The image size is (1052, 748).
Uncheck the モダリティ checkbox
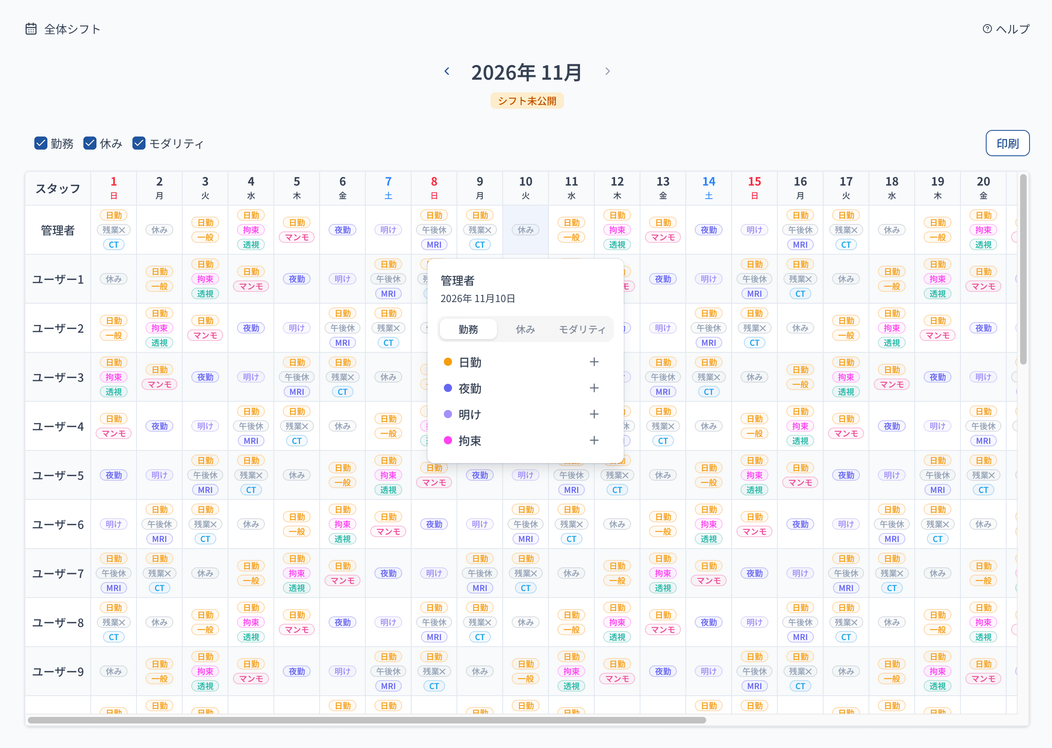click(139, 143)
